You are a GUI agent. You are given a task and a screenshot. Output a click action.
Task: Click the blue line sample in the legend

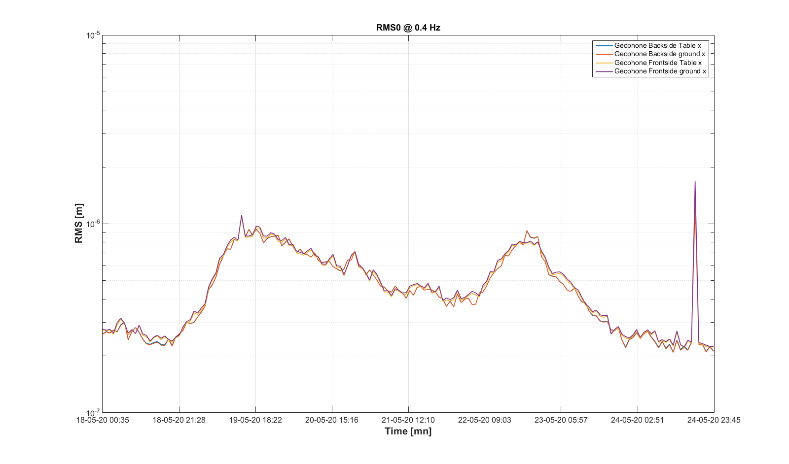tap(604, 45)
